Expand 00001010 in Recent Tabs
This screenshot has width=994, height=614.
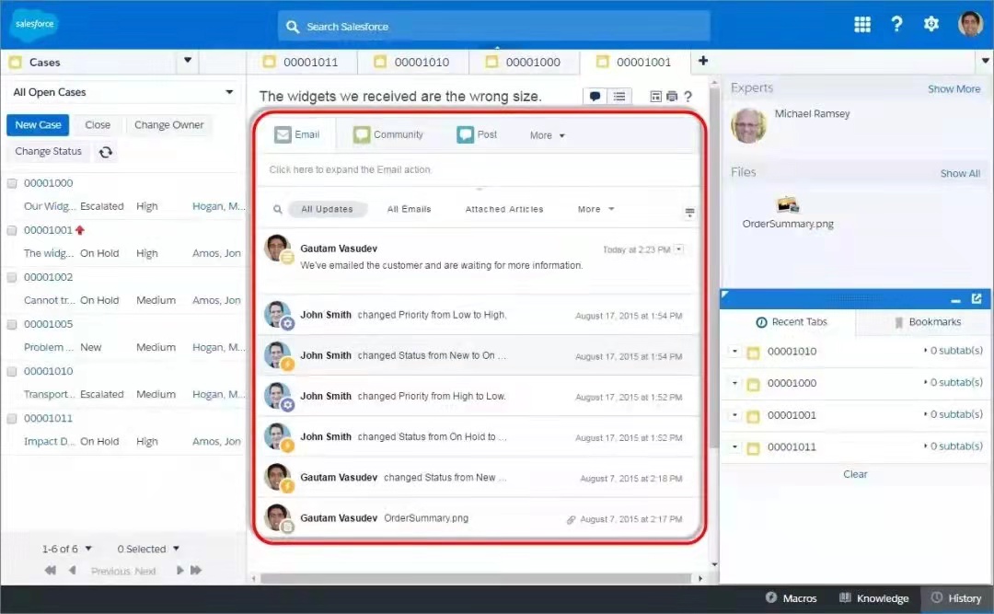click(734, 351)
